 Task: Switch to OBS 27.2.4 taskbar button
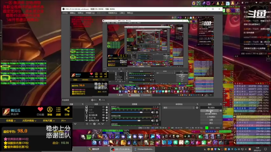(121, 149)
